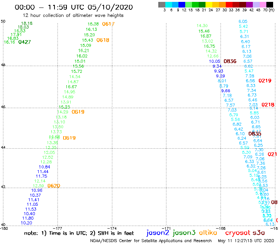Select the s3a satellite legend label
This screenshot has height=244, width=278.
(x=259, y=233)
